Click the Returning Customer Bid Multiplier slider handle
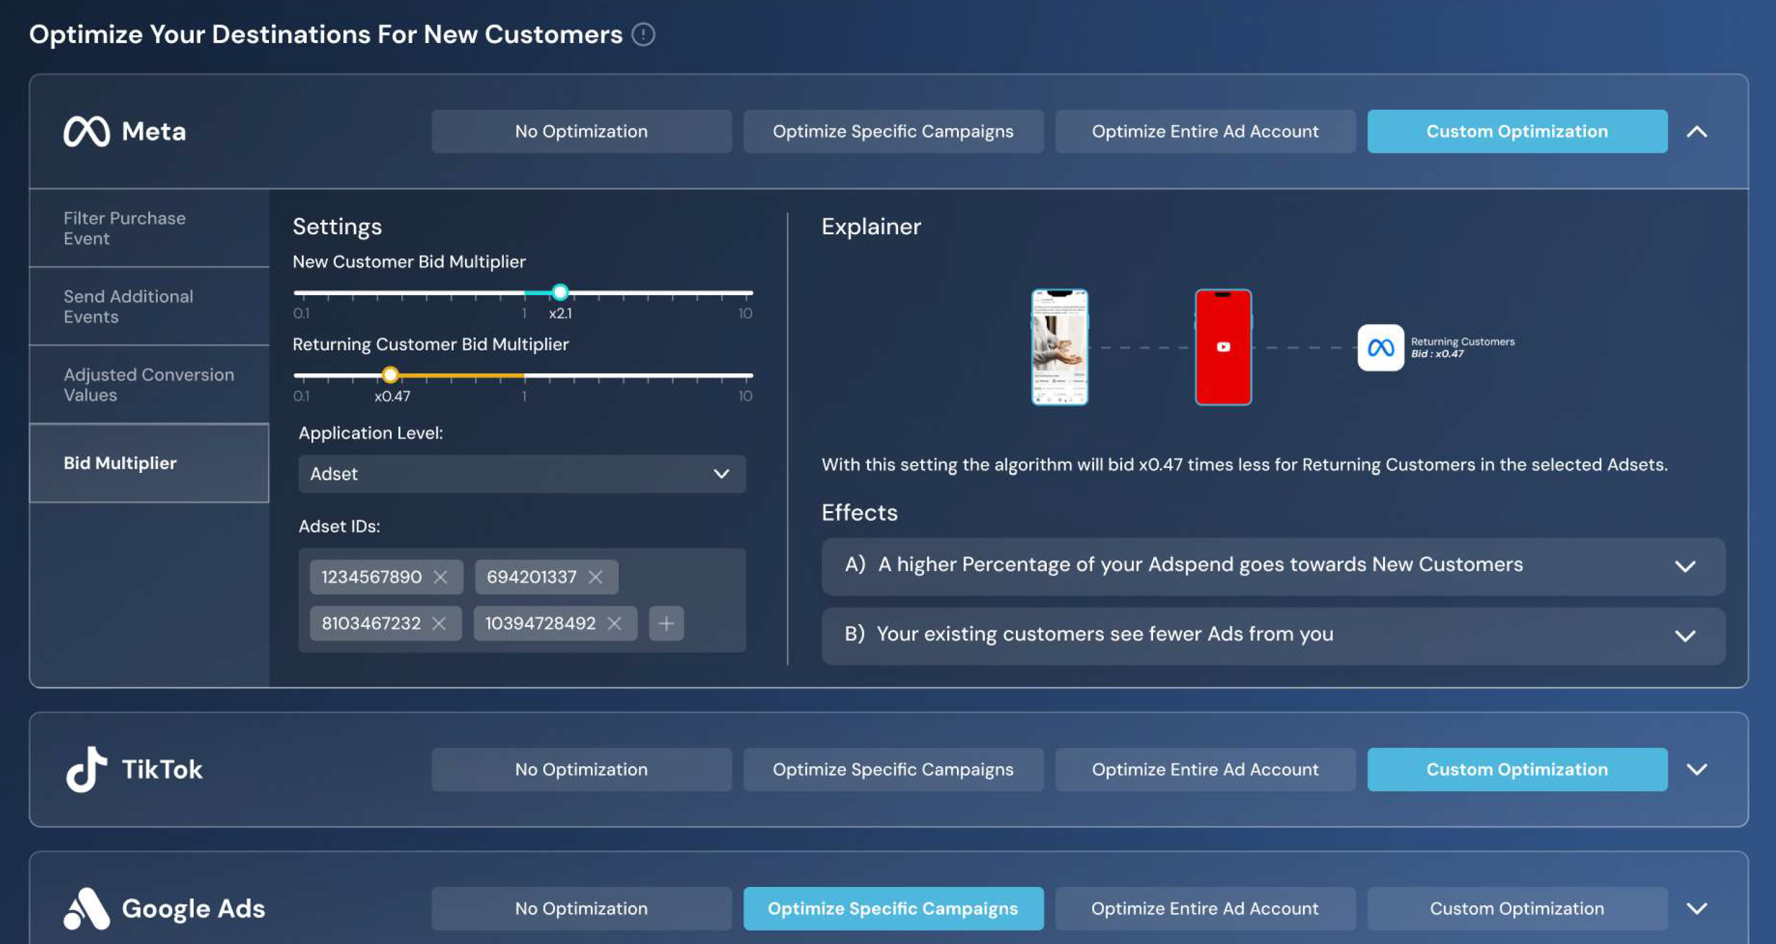This screenshot has height=944, width=1776. [390, 375]
